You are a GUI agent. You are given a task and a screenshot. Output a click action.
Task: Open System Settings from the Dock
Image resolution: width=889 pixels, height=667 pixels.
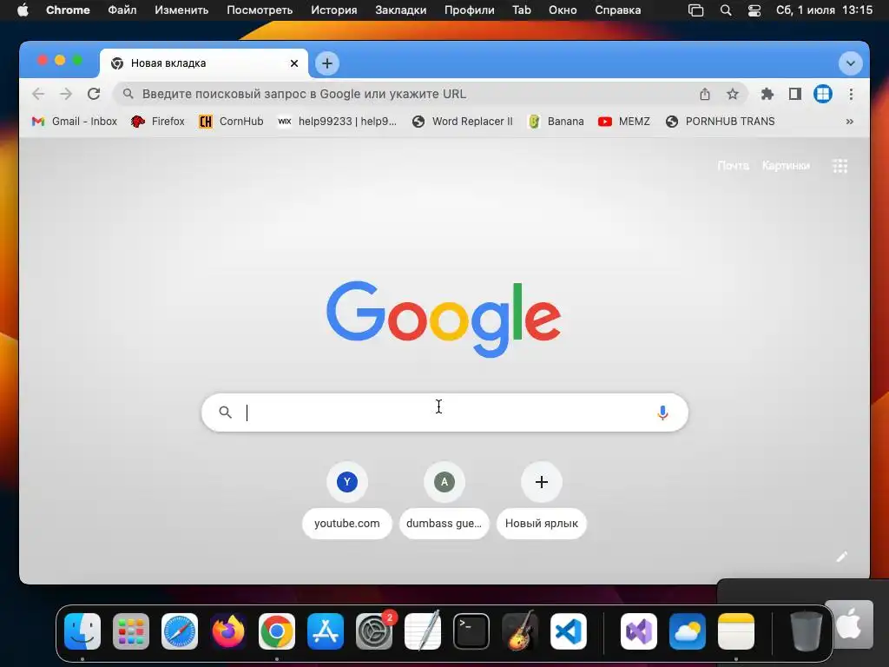374,631
